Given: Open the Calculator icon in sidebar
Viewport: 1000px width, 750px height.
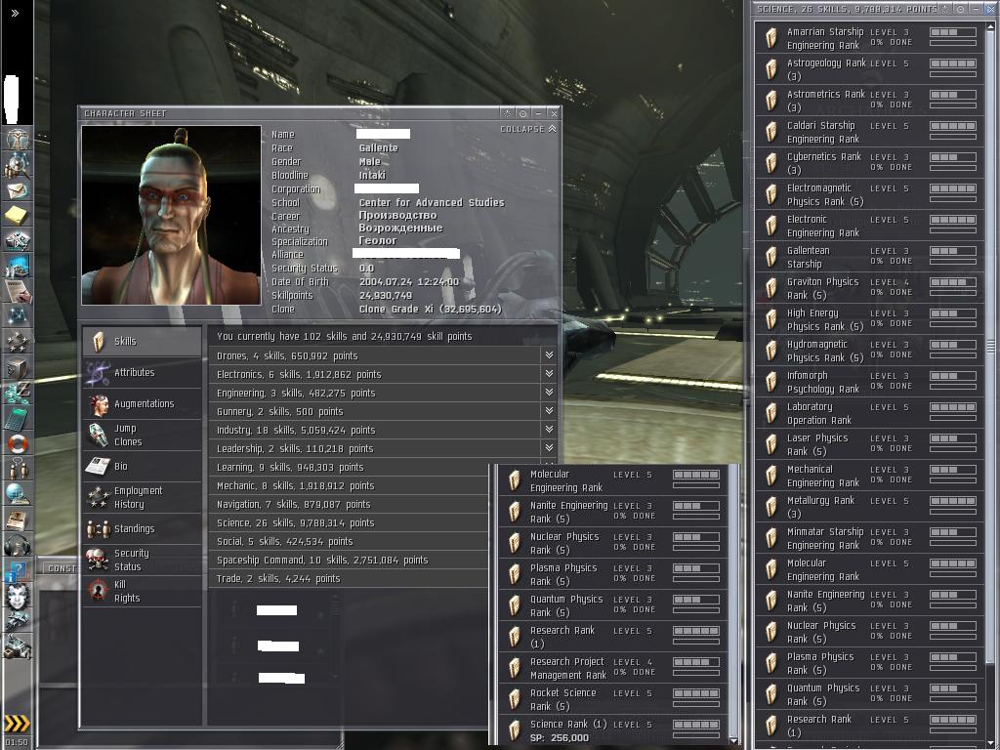Looking at the screenshot, I should coord(18,418).
